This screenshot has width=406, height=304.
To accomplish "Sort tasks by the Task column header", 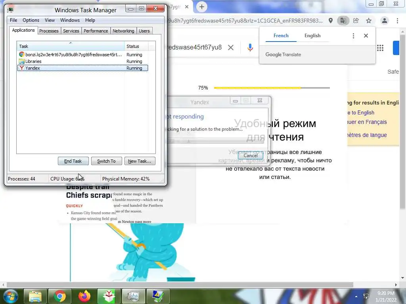I will 71,46.
